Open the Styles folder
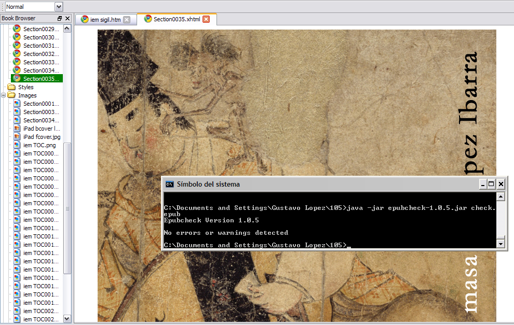Image resolution: width=514 pixels, height=325 pixels. 26,87
